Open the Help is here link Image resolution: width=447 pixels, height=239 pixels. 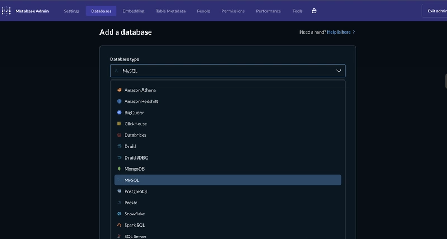pyautogui.click(x=340, y=32)
